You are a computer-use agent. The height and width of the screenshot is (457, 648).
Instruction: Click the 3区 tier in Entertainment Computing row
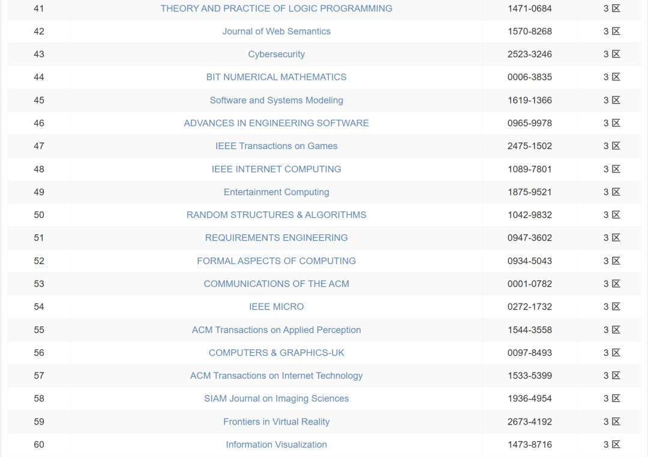[611, 192]
